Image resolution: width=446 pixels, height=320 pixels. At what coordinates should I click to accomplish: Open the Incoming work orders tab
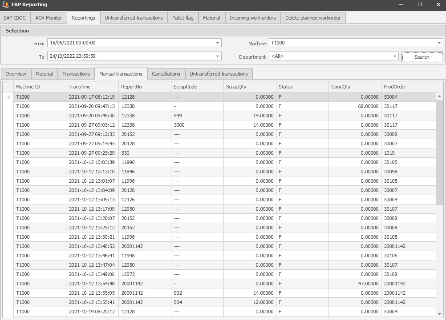point(252,18)
